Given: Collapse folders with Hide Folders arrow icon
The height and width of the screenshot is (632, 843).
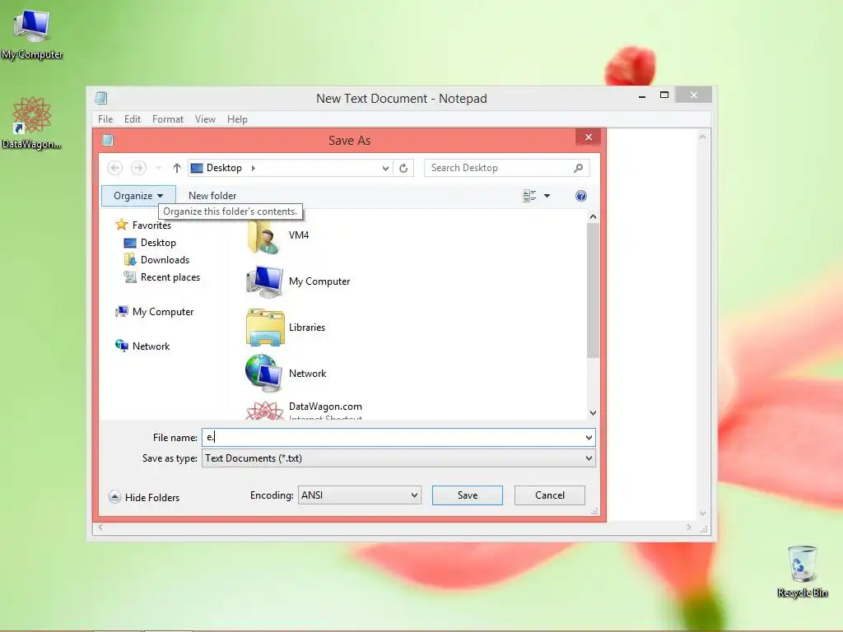Looking at the screenshot, I should click(x=114, y=497).
